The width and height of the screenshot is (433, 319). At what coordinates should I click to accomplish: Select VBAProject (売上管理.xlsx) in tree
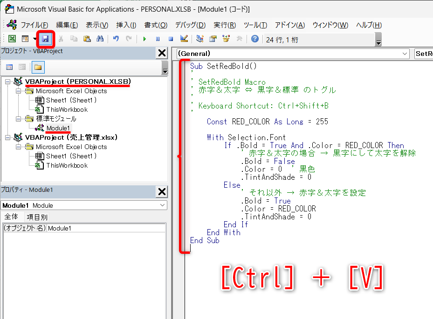pos(71,137)
